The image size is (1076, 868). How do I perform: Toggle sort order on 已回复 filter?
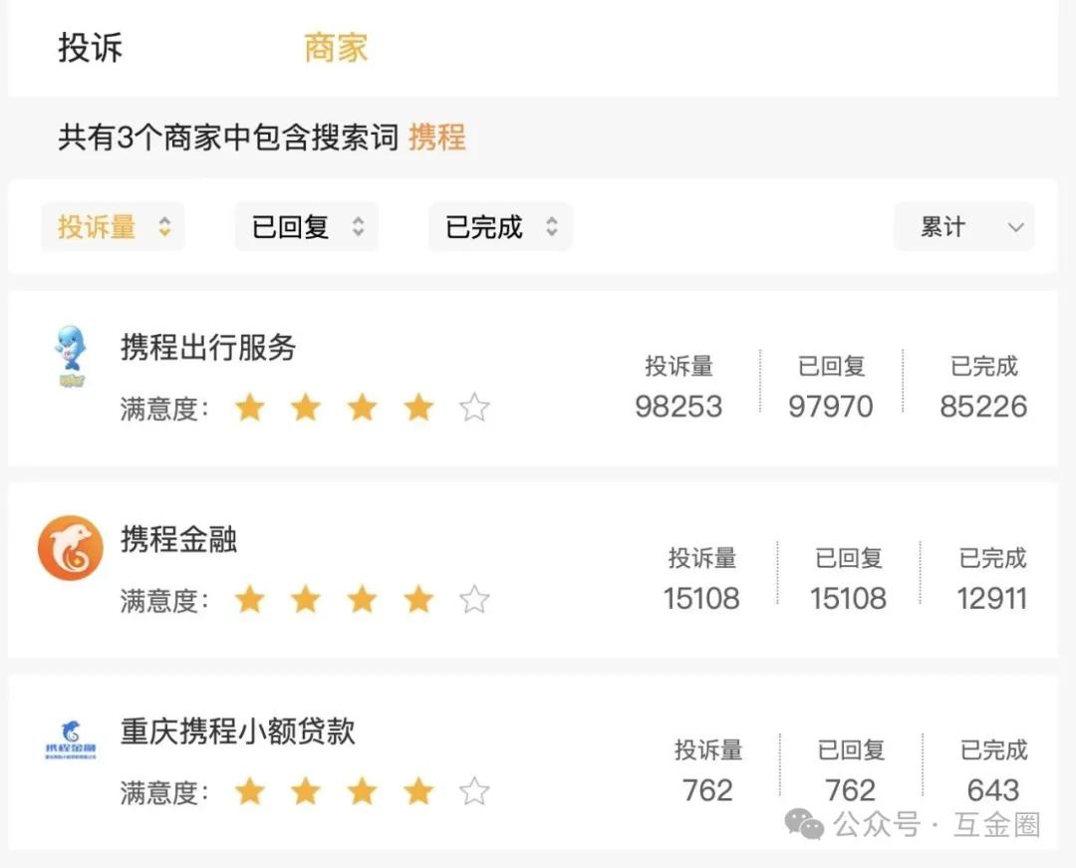307,226
